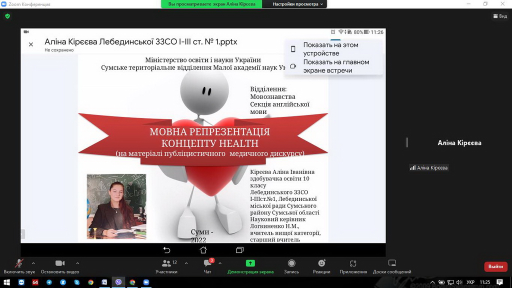Click green encryption shield icon

click(7, 16)
